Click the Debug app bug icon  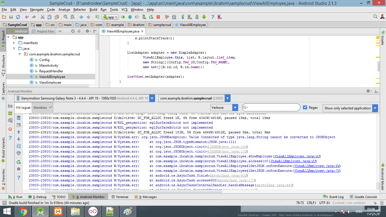[x=130, y=17]
